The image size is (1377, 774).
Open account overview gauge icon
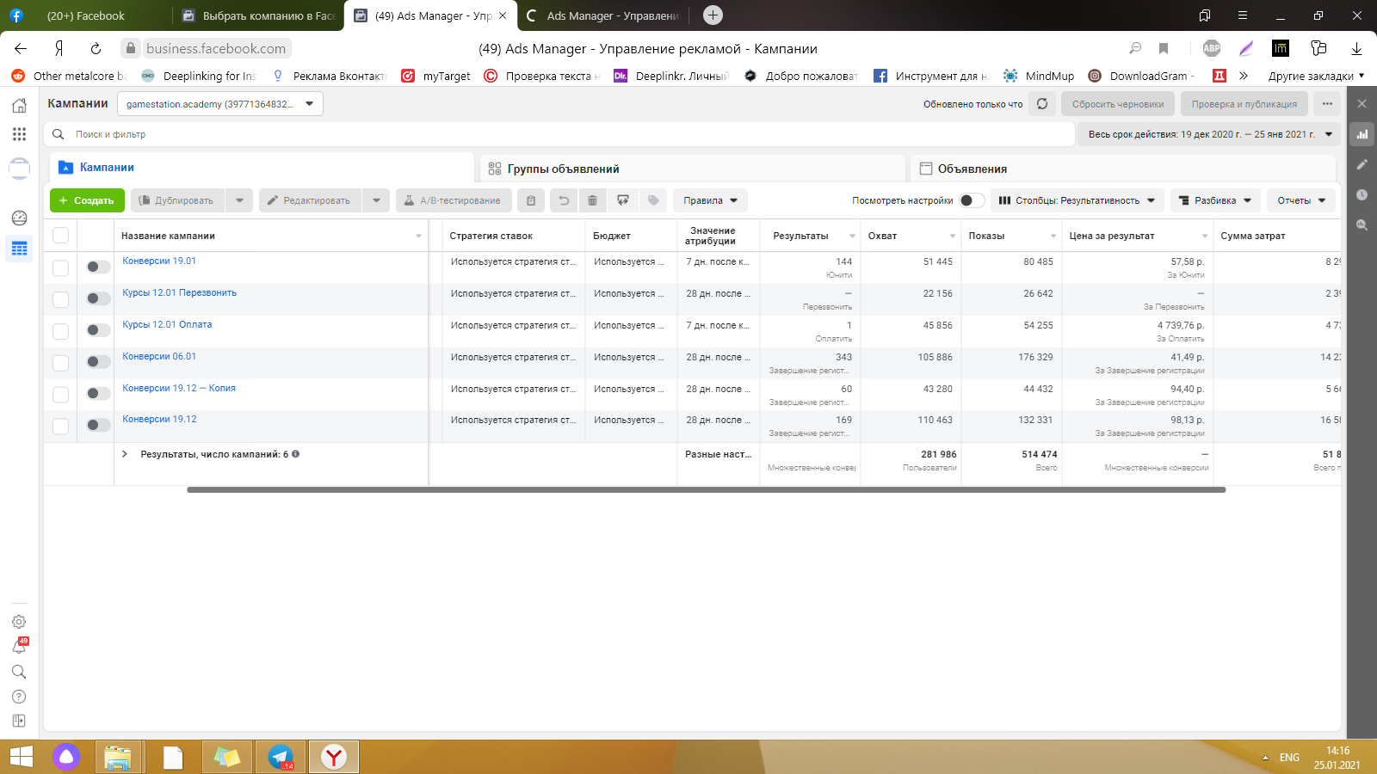[x=19, y=218]
